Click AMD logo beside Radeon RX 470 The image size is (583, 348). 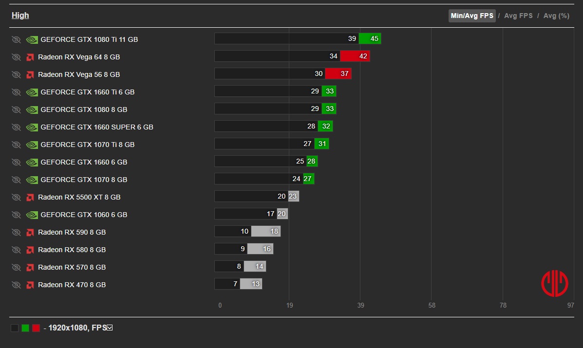point(30,285)
